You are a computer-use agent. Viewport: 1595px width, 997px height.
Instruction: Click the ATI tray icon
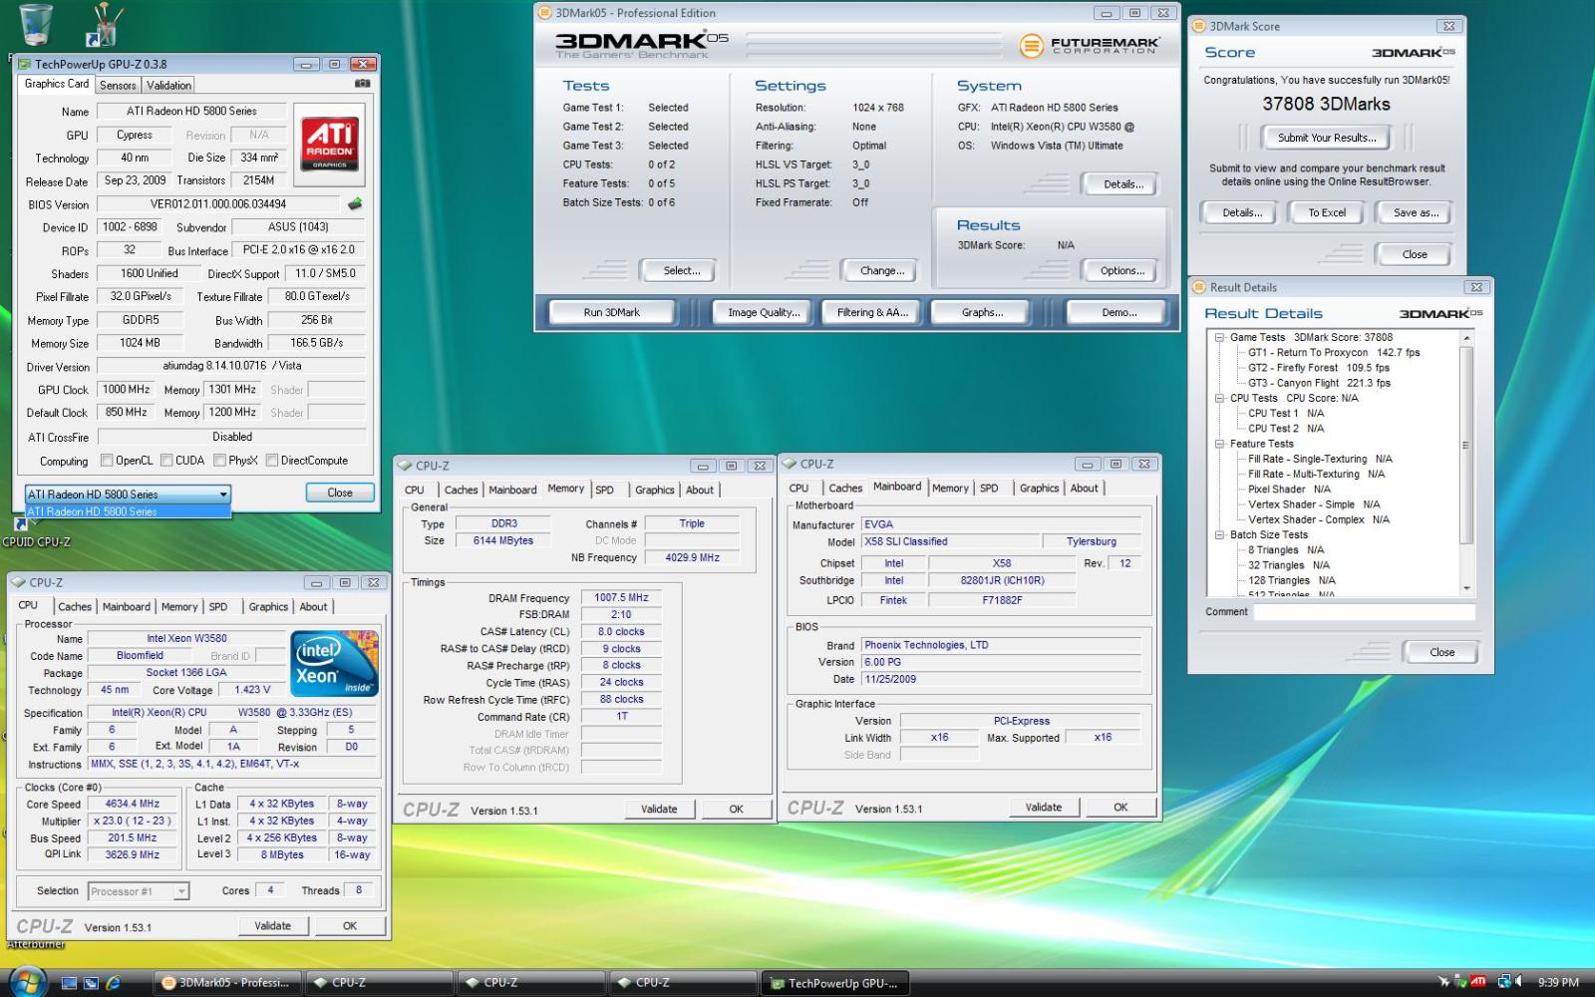(1478, 982)
